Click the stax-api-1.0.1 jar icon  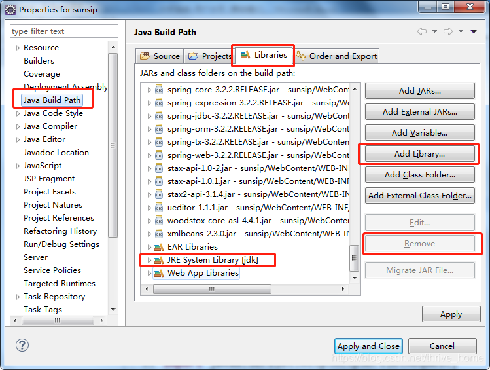pos(159,181)
